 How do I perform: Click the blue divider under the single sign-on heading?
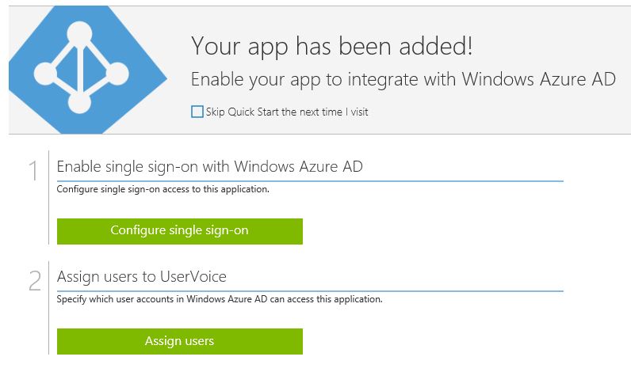tap(310, 181)
